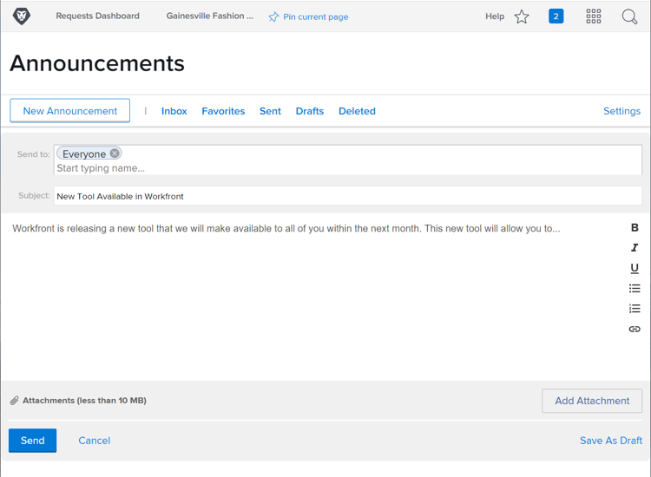Screen dimensions: 651x477
Task: Open the notifications badge showing 2
Action: (x=556, y=16)
